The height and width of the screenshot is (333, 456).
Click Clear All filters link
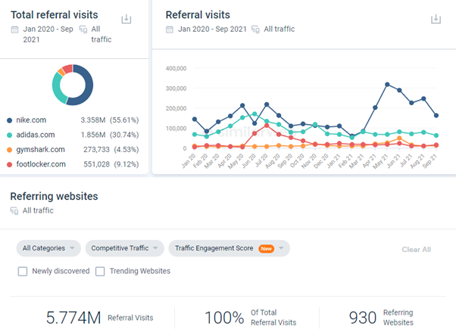[416, 249]
